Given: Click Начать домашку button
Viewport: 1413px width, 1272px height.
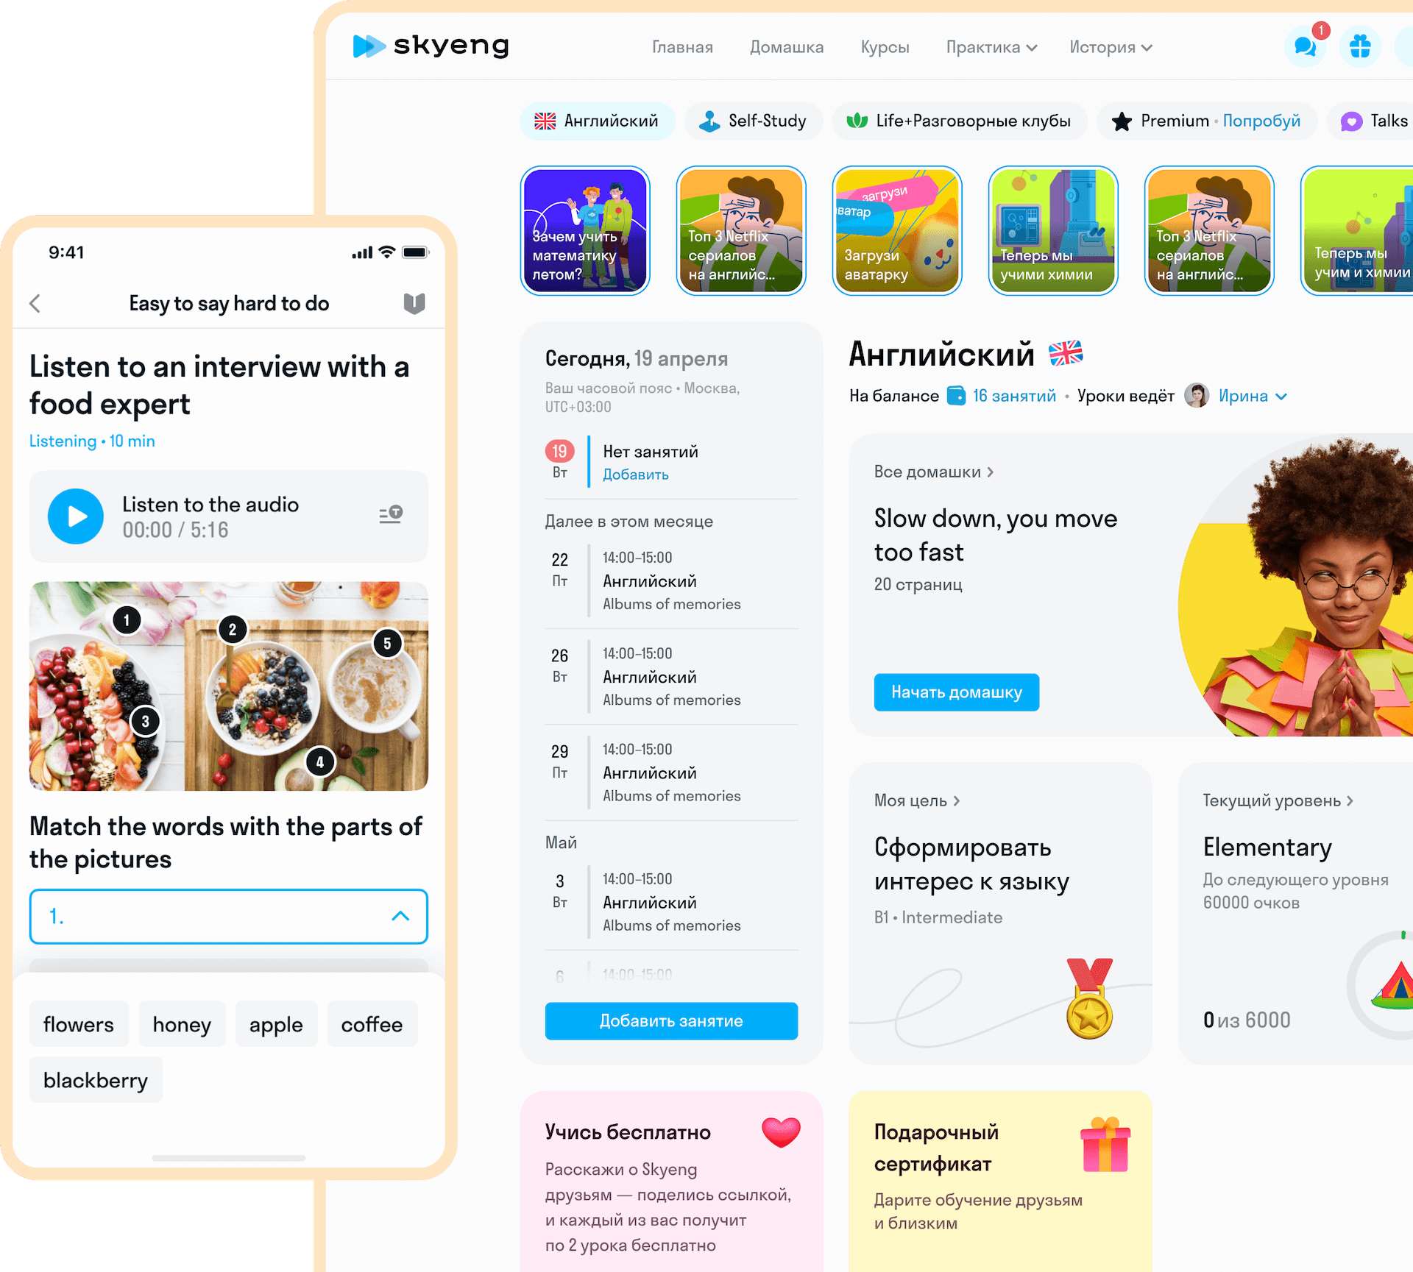Looking at the screenshot, I should [956, 690].
